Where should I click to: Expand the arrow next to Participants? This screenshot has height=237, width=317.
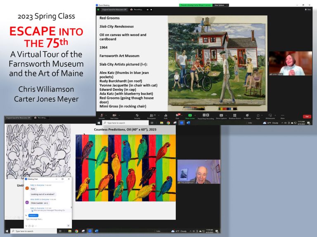tap(159, 115)
